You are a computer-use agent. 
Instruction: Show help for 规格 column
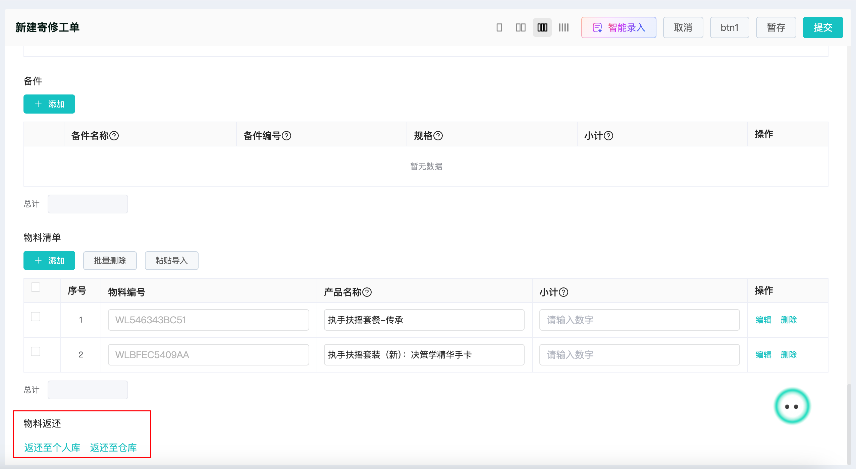click(x=438, y=136)
